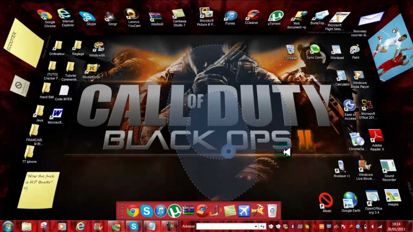The image size is (413, 232).
Task: Open the ChromeSe... setup icon
Action: pos(357,140)
